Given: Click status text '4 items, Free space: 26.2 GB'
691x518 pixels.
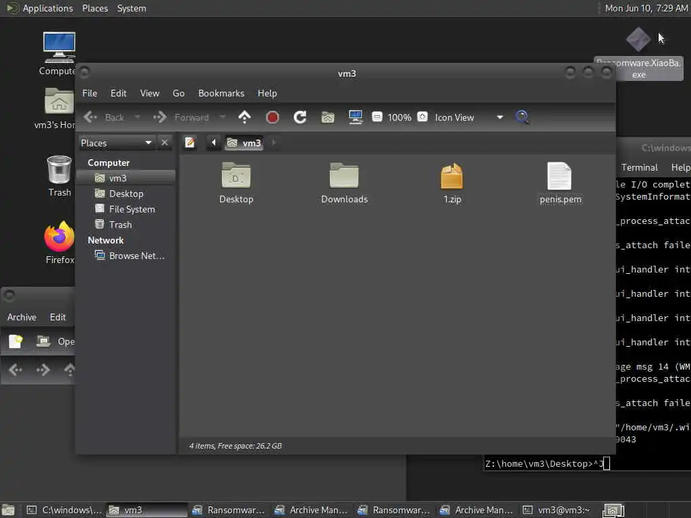Looking at the screenshot, I should tap(236, 446).
